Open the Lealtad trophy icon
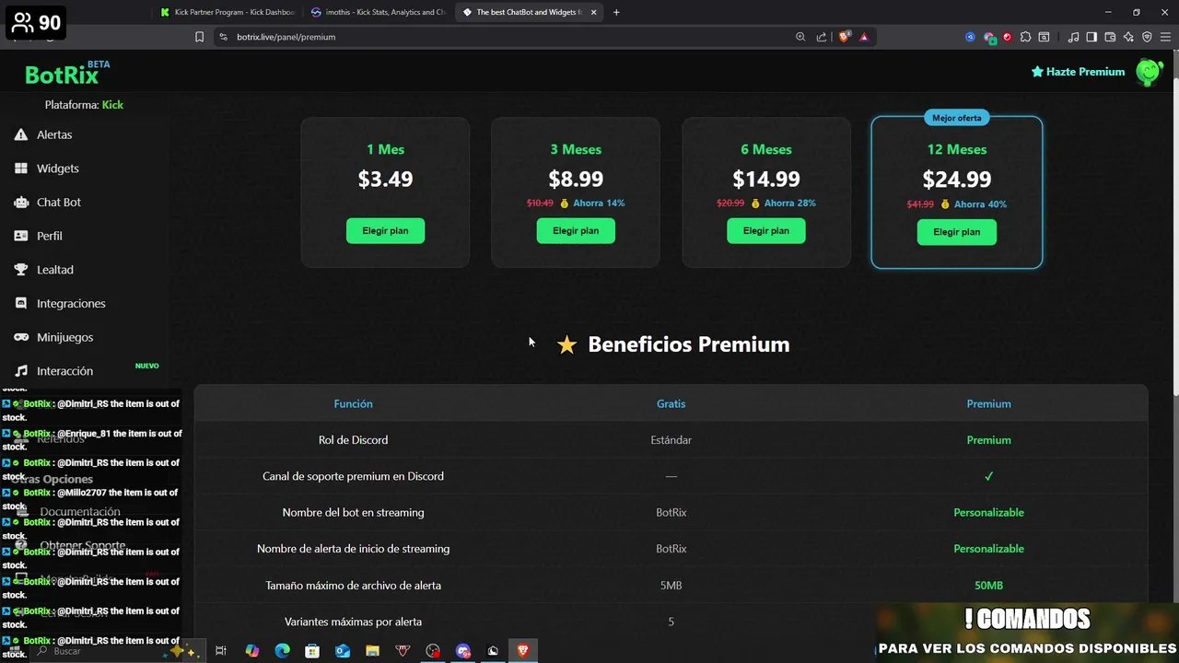 (20, 270)
